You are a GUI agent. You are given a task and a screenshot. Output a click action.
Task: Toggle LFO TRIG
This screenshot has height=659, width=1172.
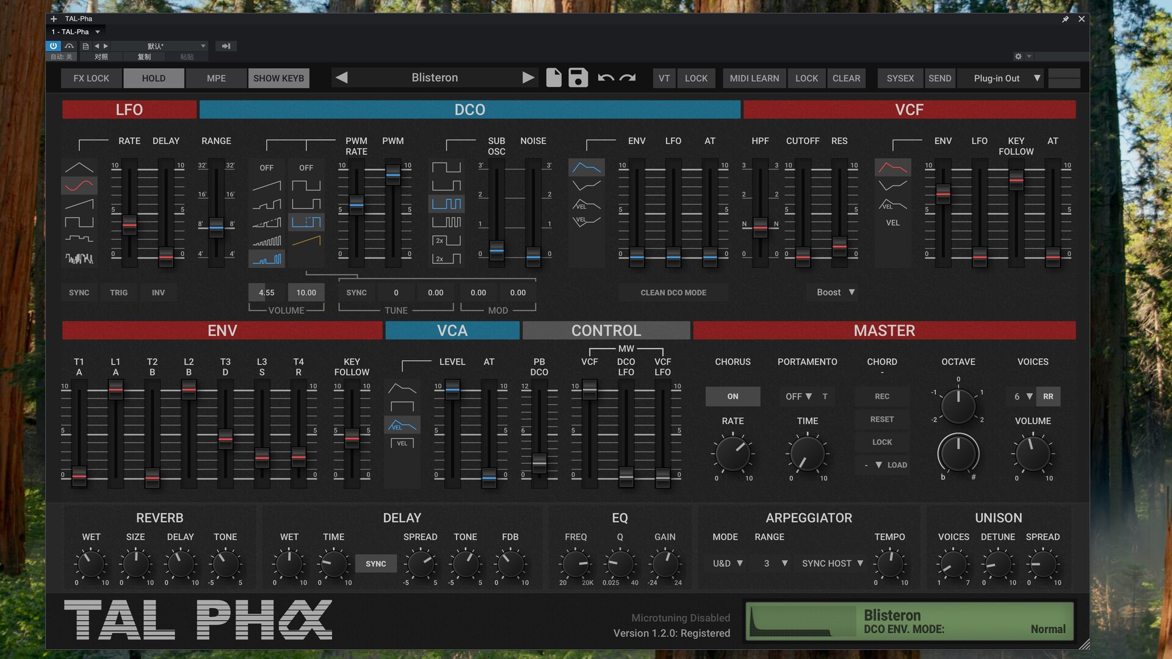[x=119, y=292]
